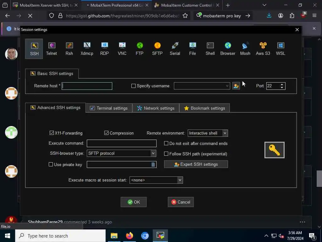
Task: Click the OK button
Action: click(133, 202)
